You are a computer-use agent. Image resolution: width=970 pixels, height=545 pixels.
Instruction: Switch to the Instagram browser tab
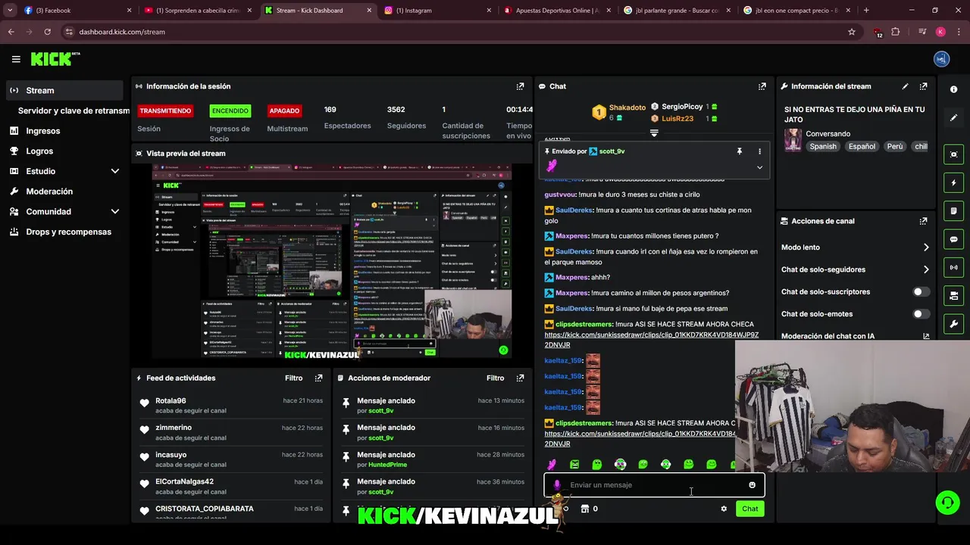tap(437, 11)
